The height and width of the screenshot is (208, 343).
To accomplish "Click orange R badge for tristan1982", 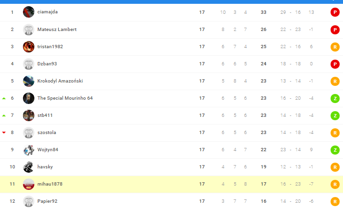I will click(x=335, y=47).
